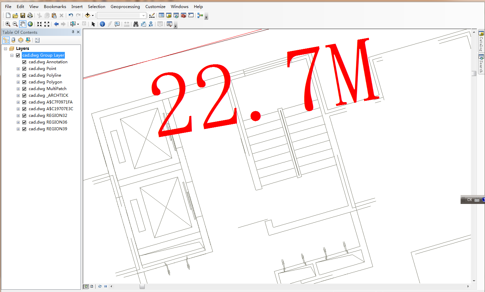Open the Create Viewer Window tool
The height and width of the screenshot is (292, 485).
169,24
